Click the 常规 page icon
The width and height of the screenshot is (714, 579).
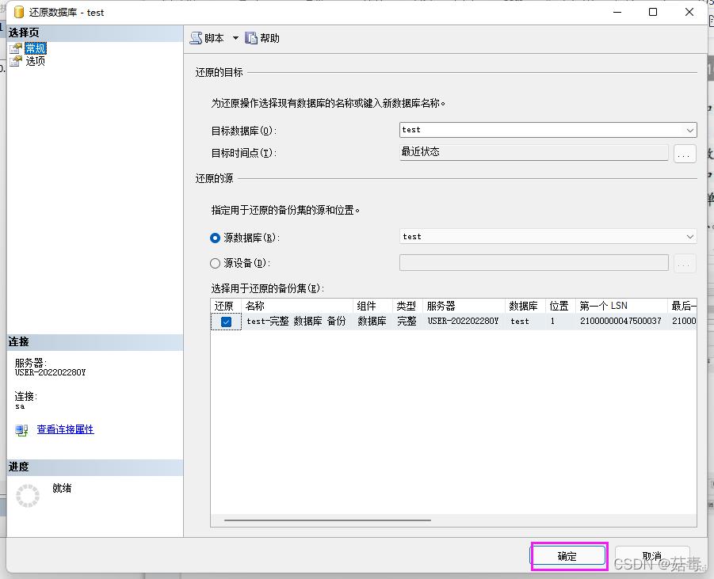[16, 48]
